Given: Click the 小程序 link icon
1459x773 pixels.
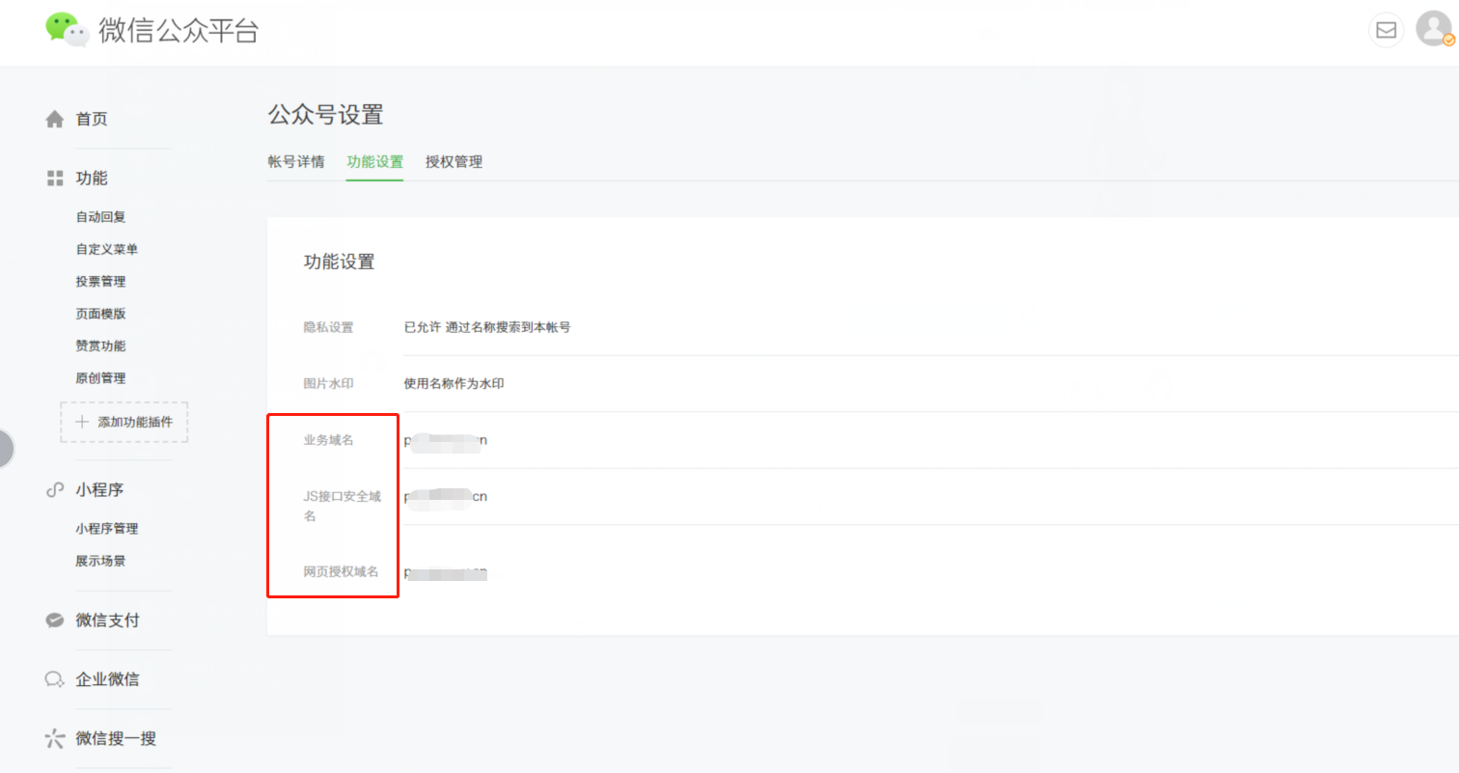Looking at the screenshot, I should 55,490.
